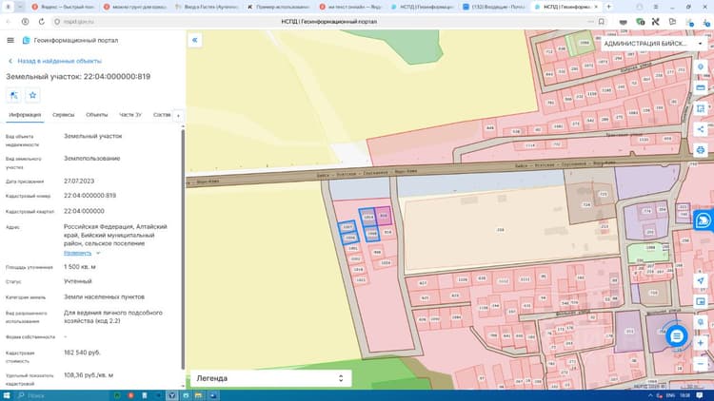Screen dimensions: 714x401
Task: Switch to the Объекты tab
Action: coord(97,115)
